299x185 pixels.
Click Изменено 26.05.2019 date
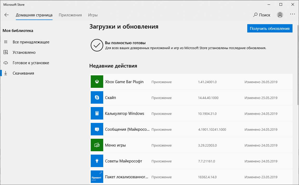coord(261,82)
